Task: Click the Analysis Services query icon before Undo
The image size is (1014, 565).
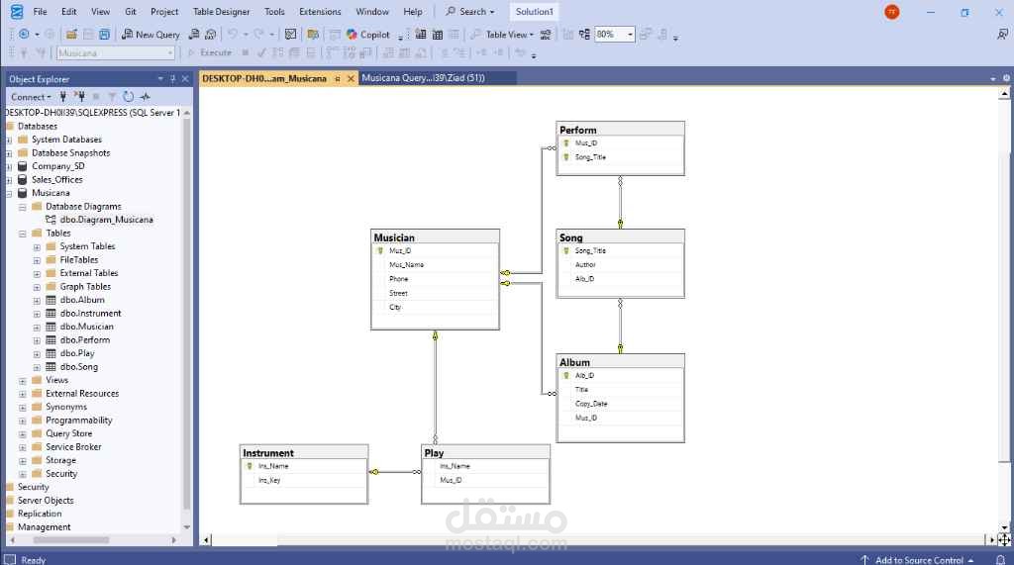Action: (x=210, y=35)
